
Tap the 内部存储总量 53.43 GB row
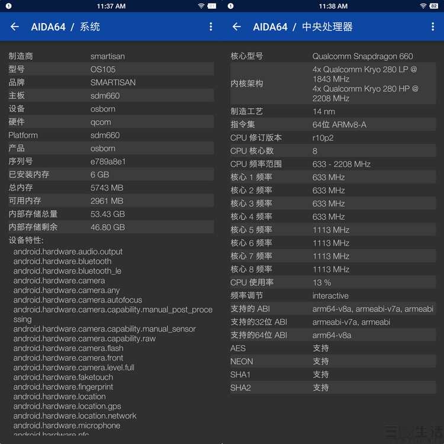click(x=111, y=214)
